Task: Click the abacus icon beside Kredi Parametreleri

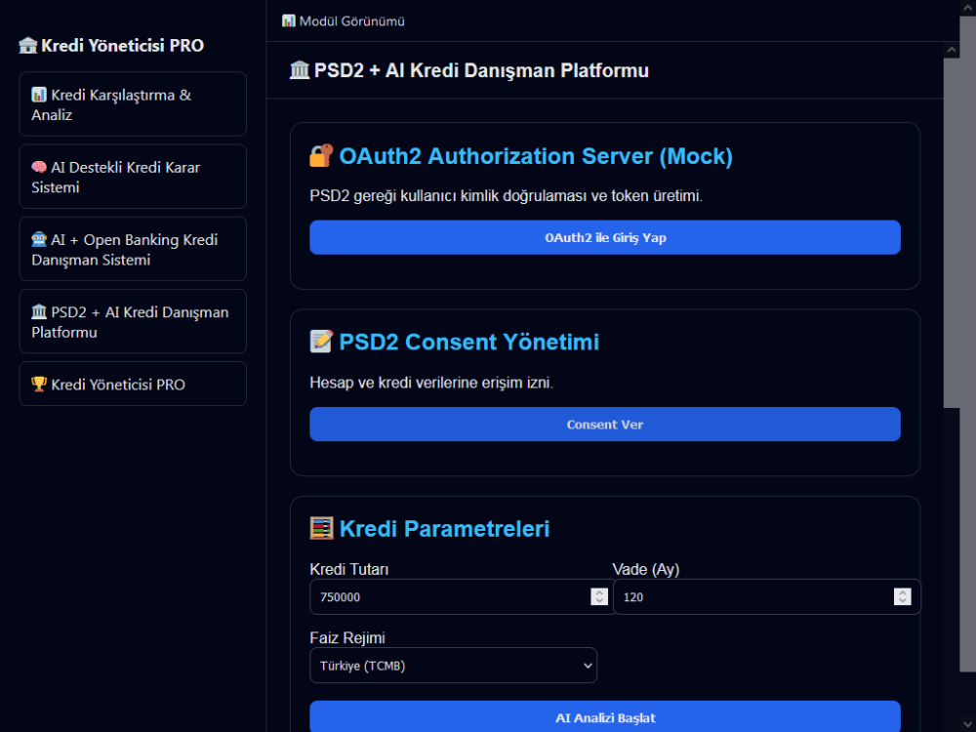Action: click(x=321, y=528)
